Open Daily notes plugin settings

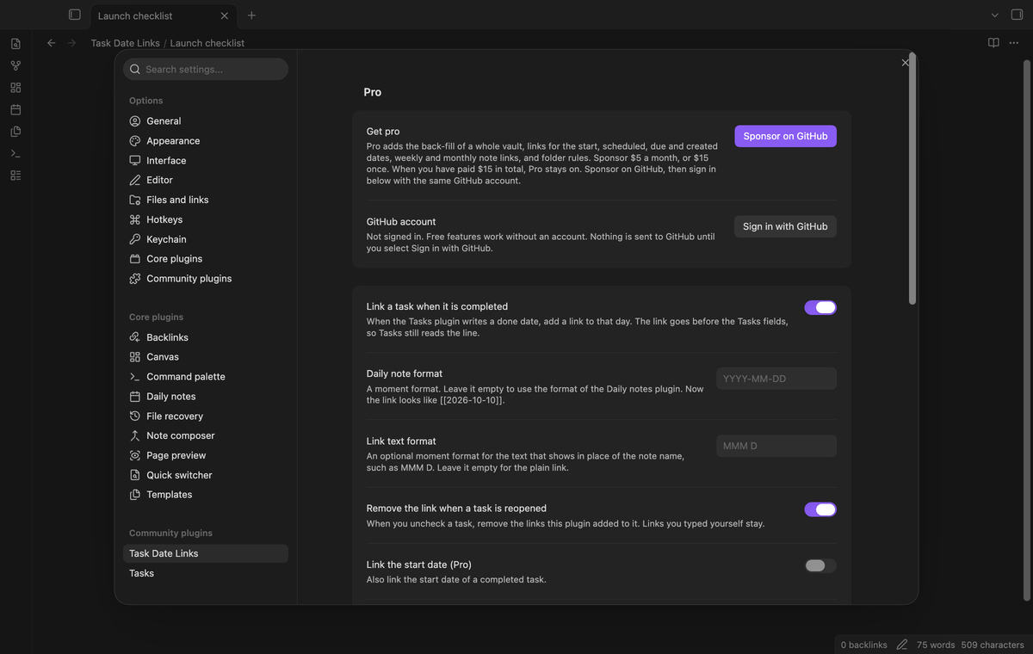(x=206, y=397)
